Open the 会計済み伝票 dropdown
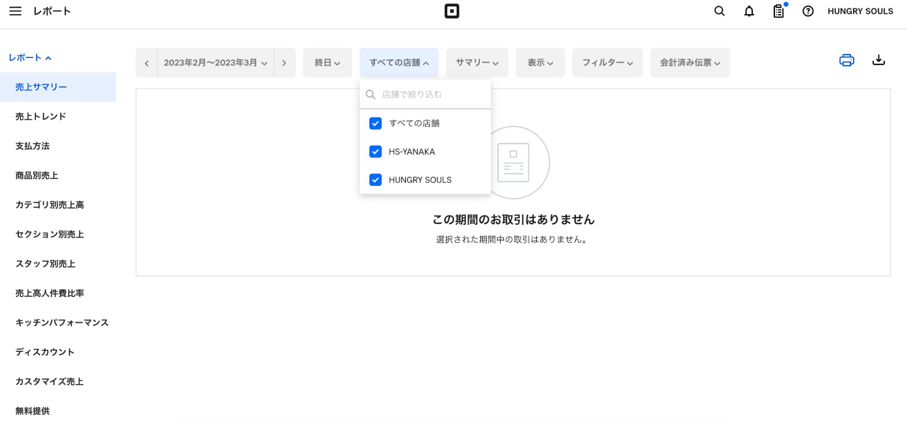The width and height of the screenshot is (907, 423). tap(689, 63)
